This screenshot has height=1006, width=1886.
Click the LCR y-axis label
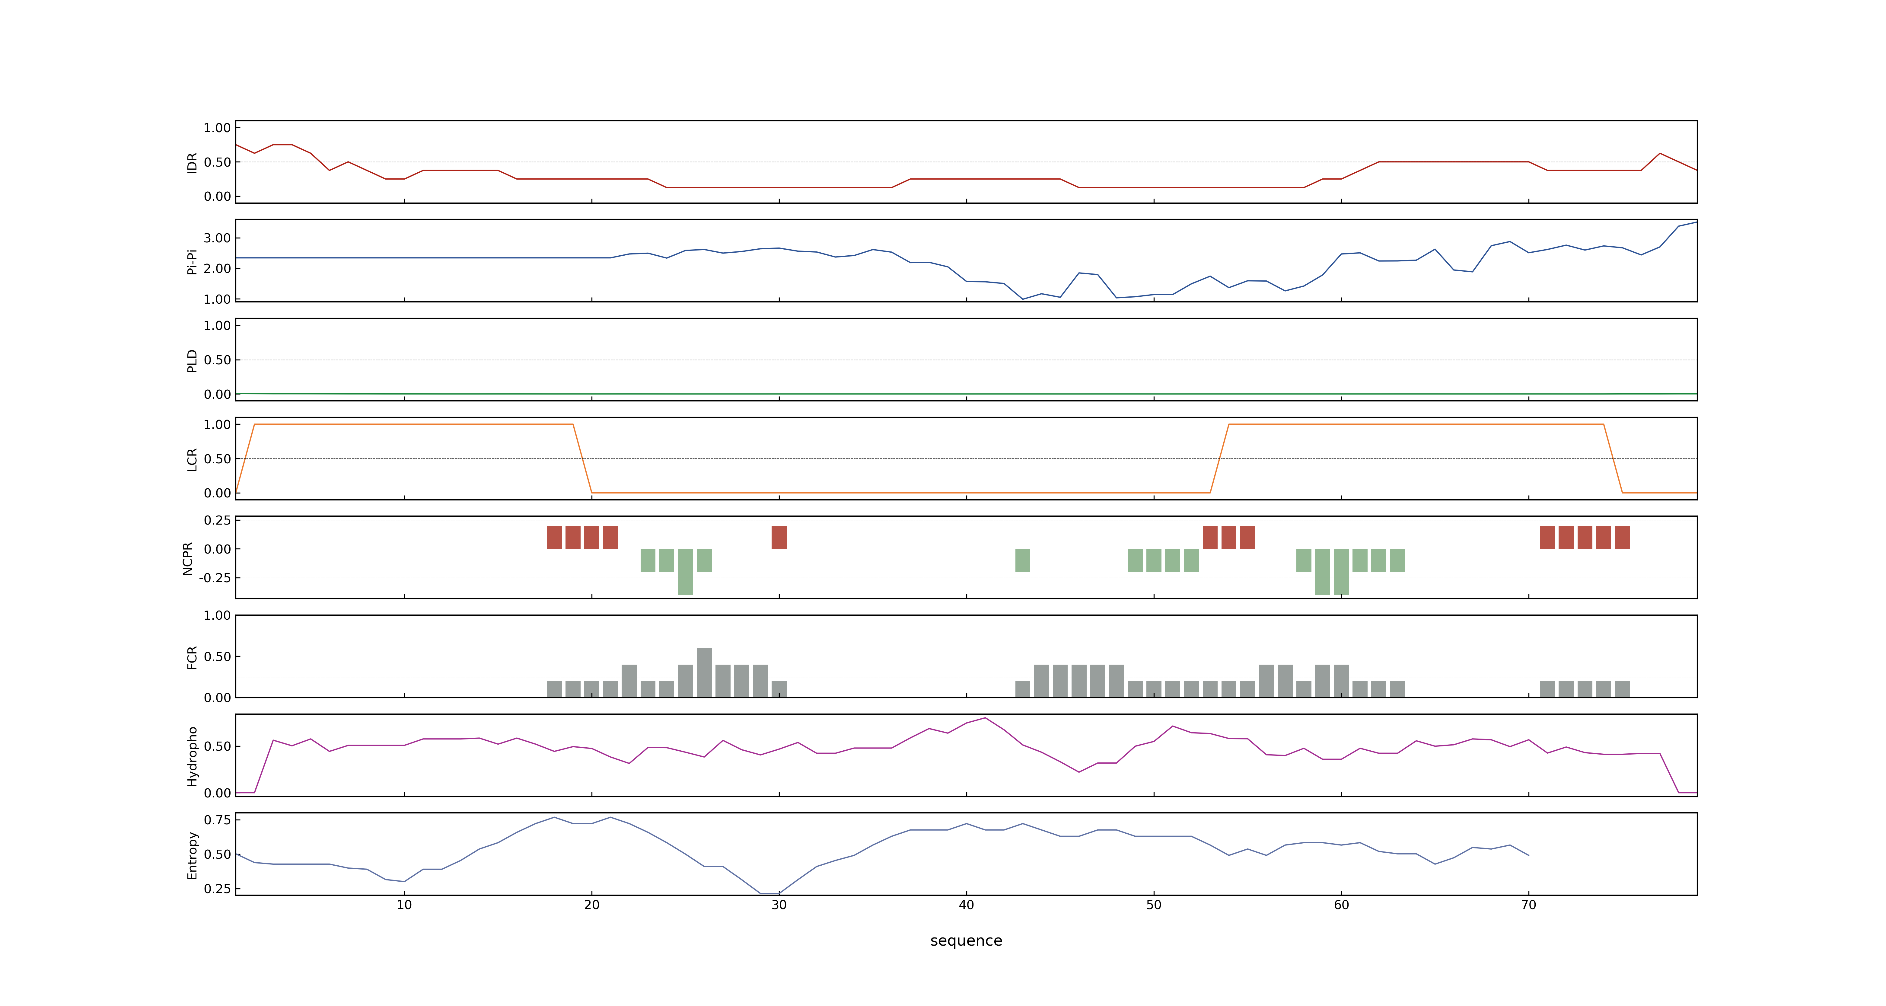coord(192,459)
